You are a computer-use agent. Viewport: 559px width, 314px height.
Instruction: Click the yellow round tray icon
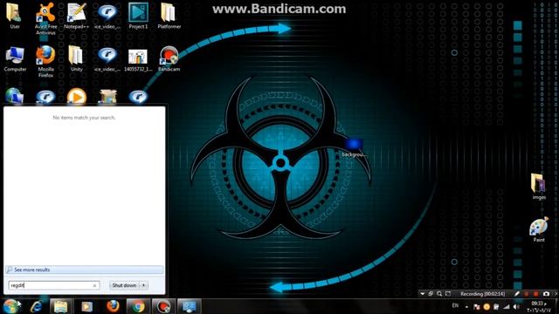point(487,306)
